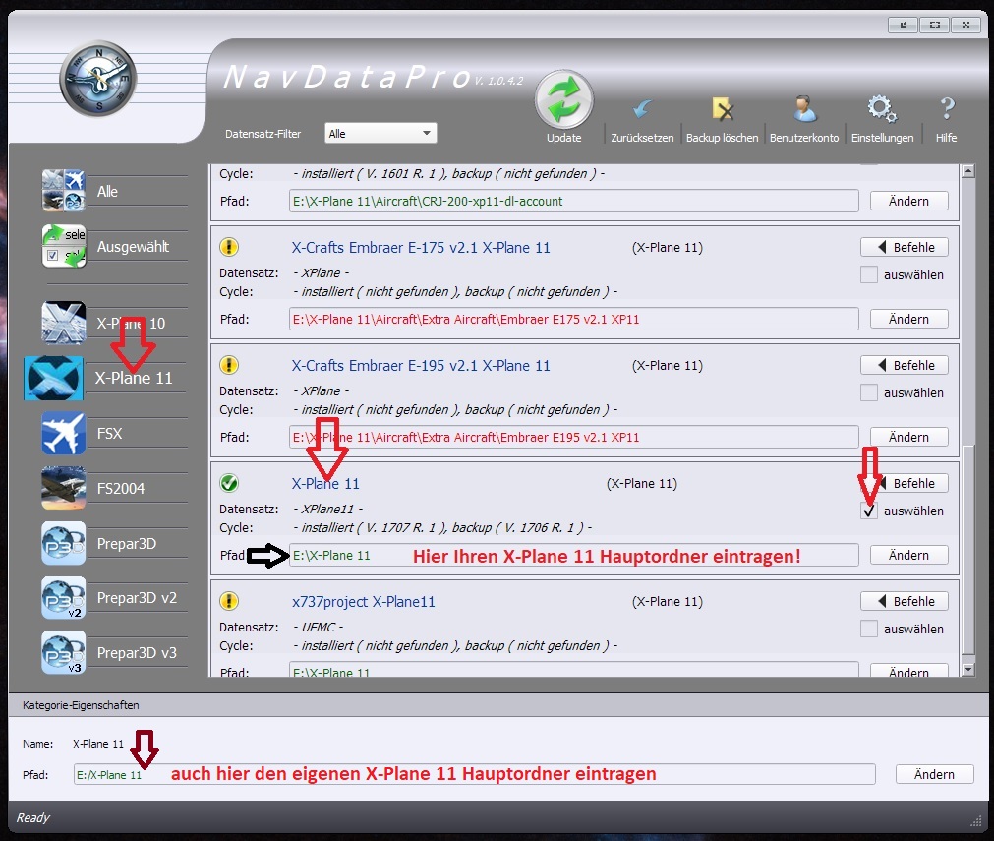Click the Hilfe question mark icon
Screen dimensions: 994x841
947,108
